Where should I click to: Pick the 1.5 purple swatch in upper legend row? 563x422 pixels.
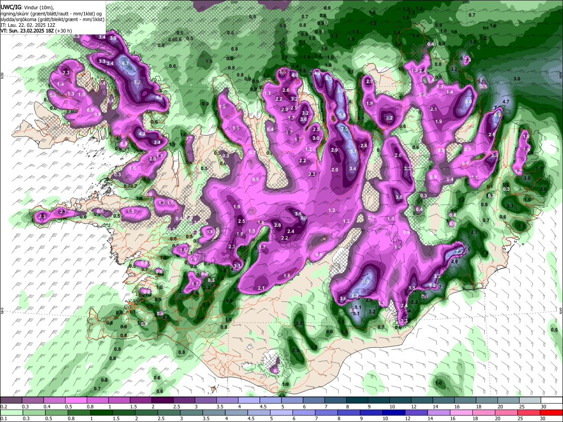click(140, 400)
